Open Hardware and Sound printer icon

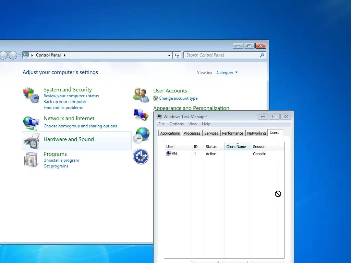pos(32,141)
